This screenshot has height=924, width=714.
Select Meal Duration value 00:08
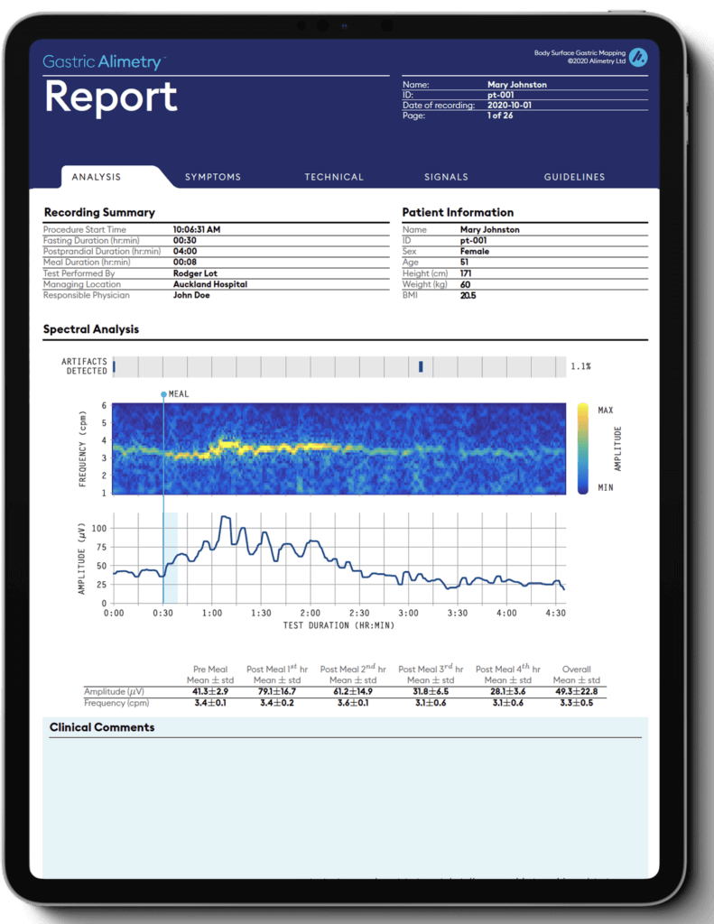click(184, 263)
